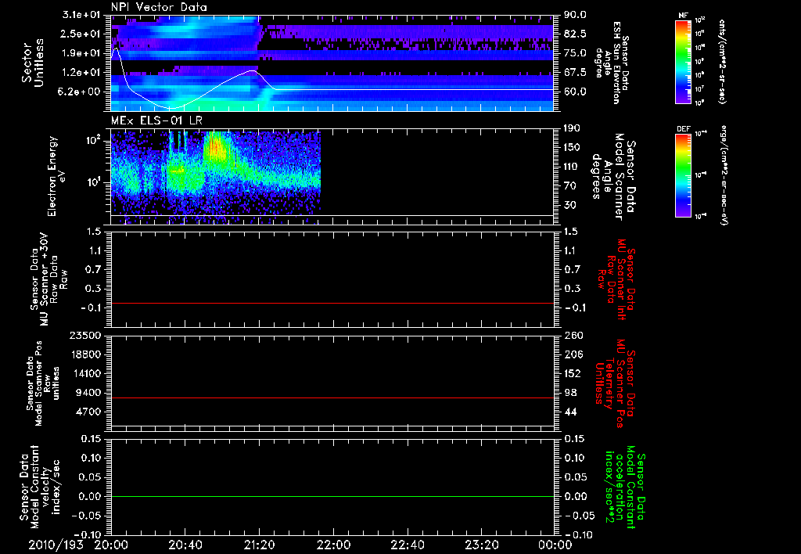Click the 'Electron Energy eV' axis label

click(x=56, y=176)
